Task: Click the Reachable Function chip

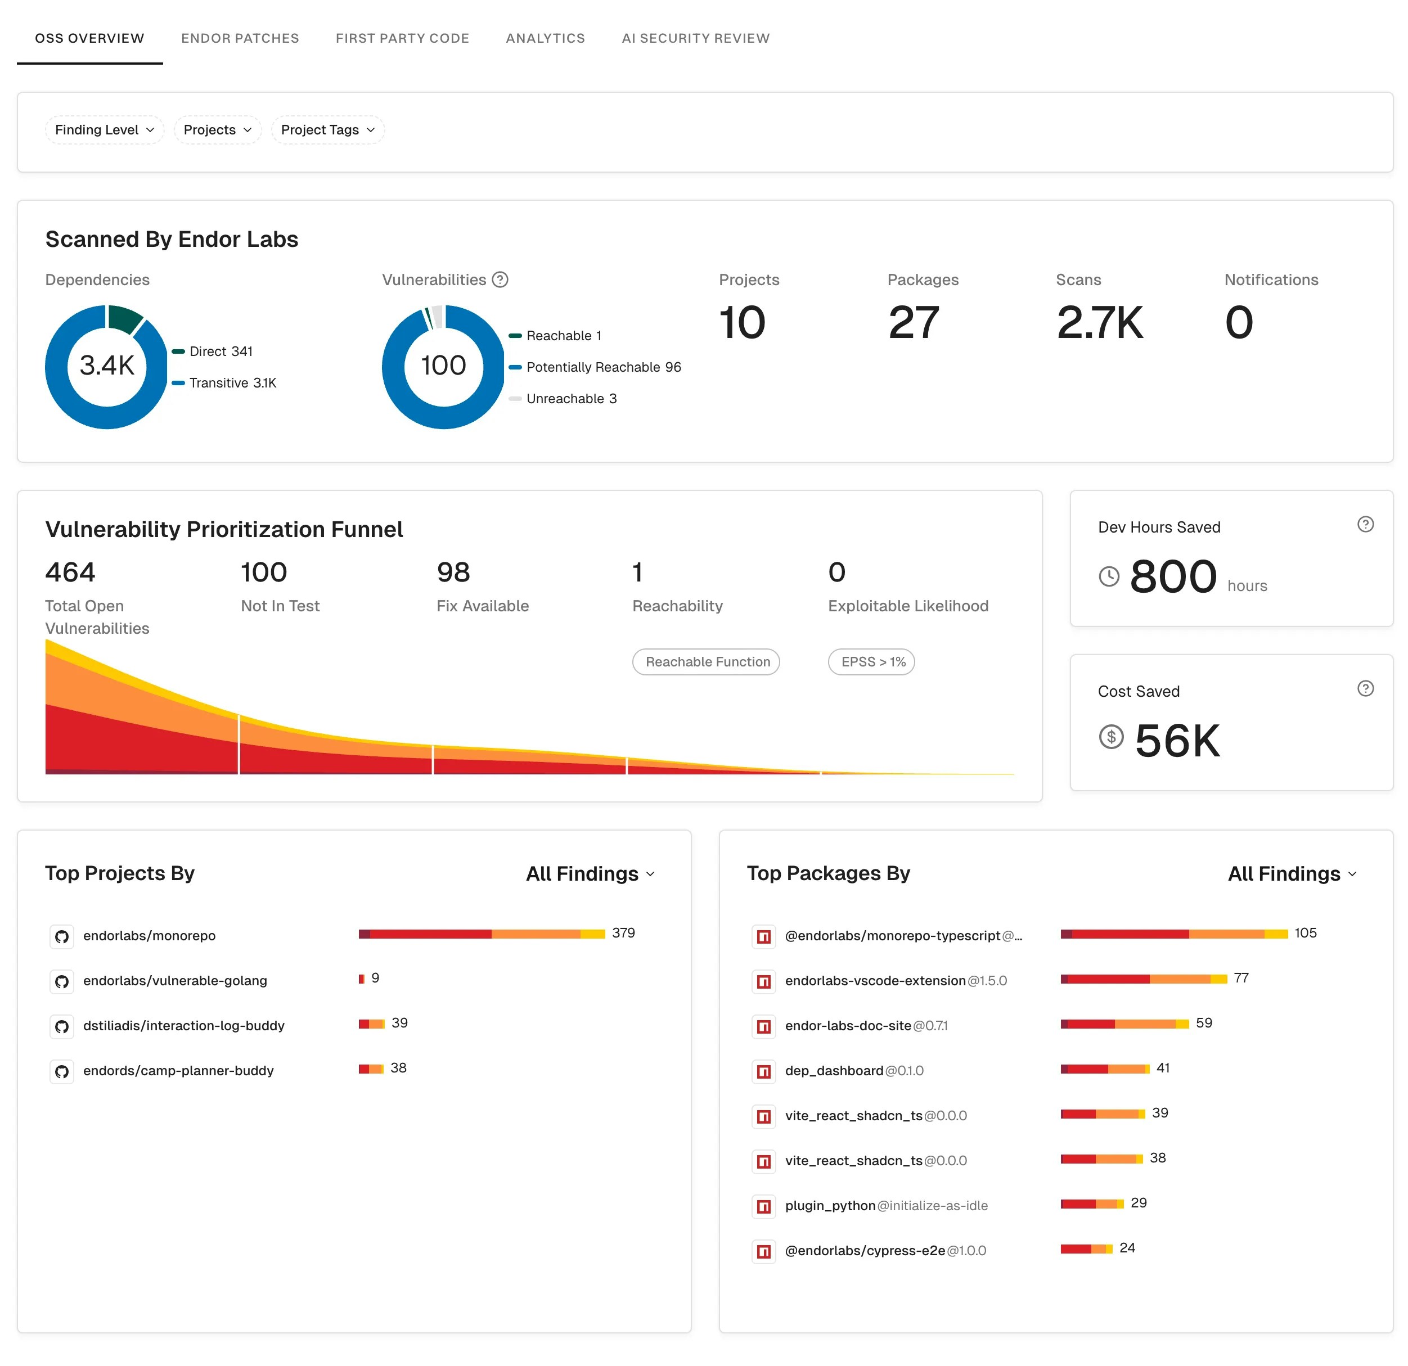Action: 706,661
